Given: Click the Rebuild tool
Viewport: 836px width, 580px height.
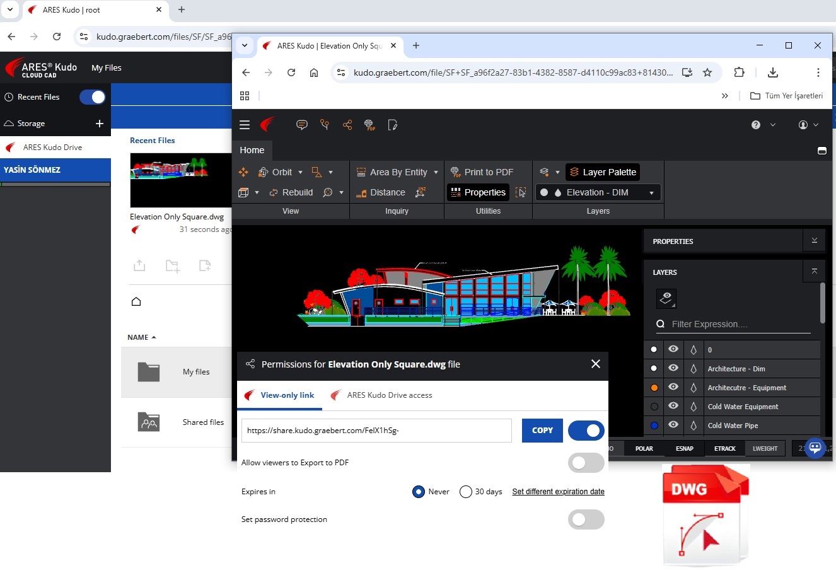Looking at the screenshot, I should point(291,192).
